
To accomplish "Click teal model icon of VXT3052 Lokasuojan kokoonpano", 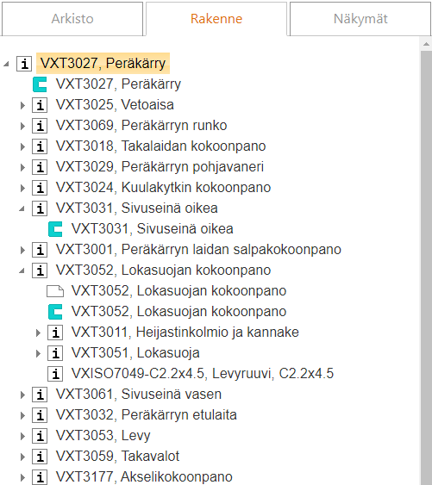I will click(55, 312).
